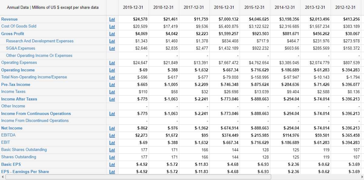The width and height of the screenshot is (364, 180).
Task: Open Research And Development Expenses chart icon
Action: coord(112,41)
